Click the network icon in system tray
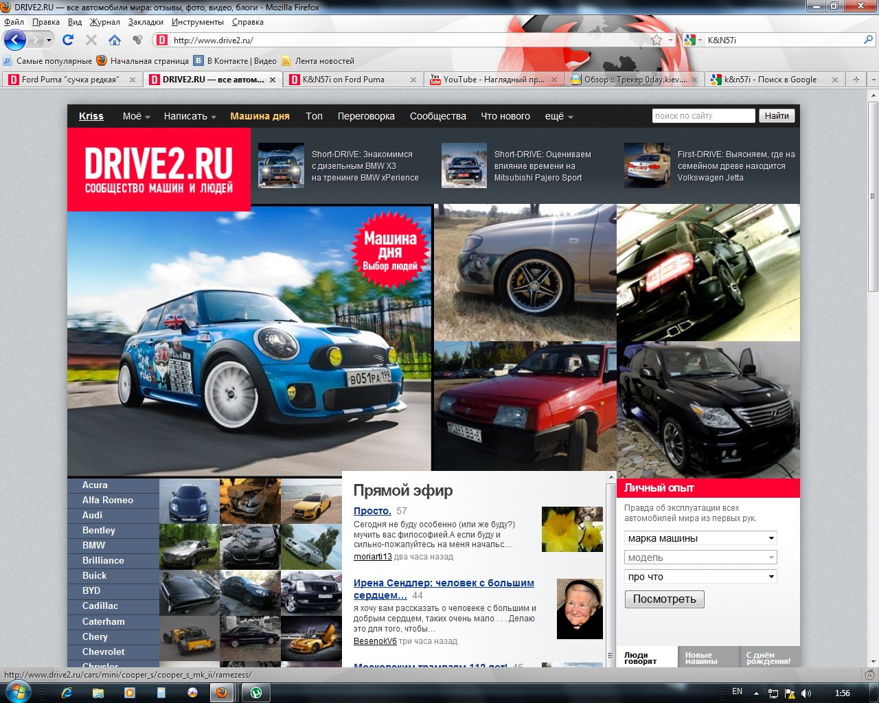Image resolution: width=879 pixels, height=703 pixels. pos(773,693)
